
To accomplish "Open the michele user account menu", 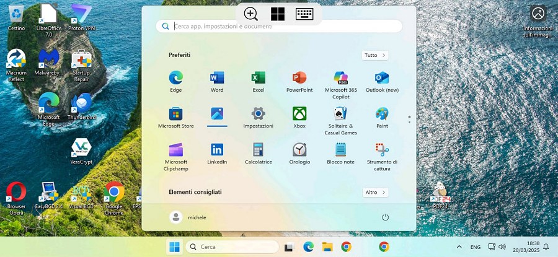I will point(188,217).
